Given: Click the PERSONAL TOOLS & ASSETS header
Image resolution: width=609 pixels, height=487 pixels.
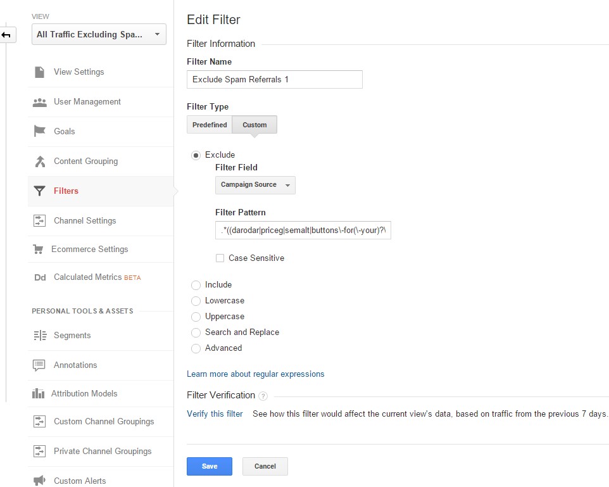Looking at the screenshot, I should pyautogui.click(x=82, y=312).
